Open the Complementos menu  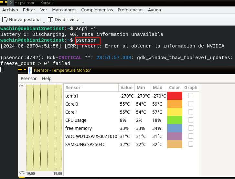(97, 10)
